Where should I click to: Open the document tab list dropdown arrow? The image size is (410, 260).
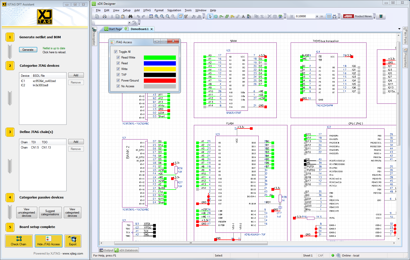coord(399,29)
